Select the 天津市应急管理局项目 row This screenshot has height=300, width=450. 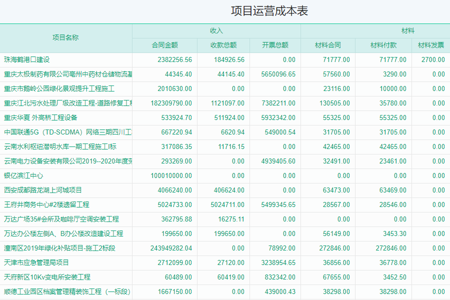click(x=36, y=262)
